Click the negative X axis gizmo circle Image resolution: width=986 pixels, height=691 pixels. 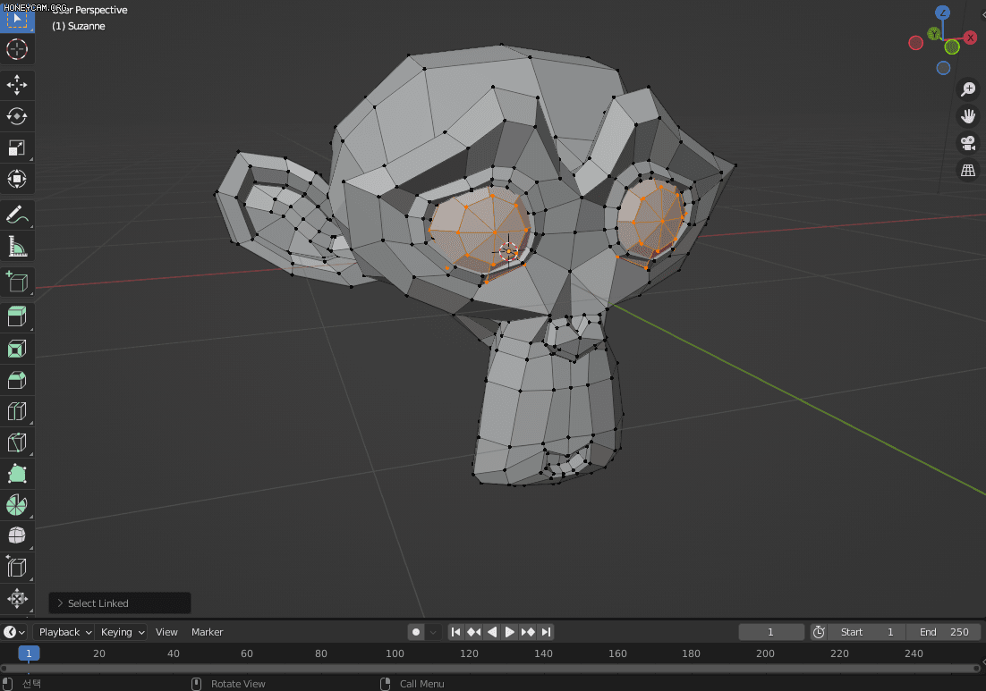point(916,43)
